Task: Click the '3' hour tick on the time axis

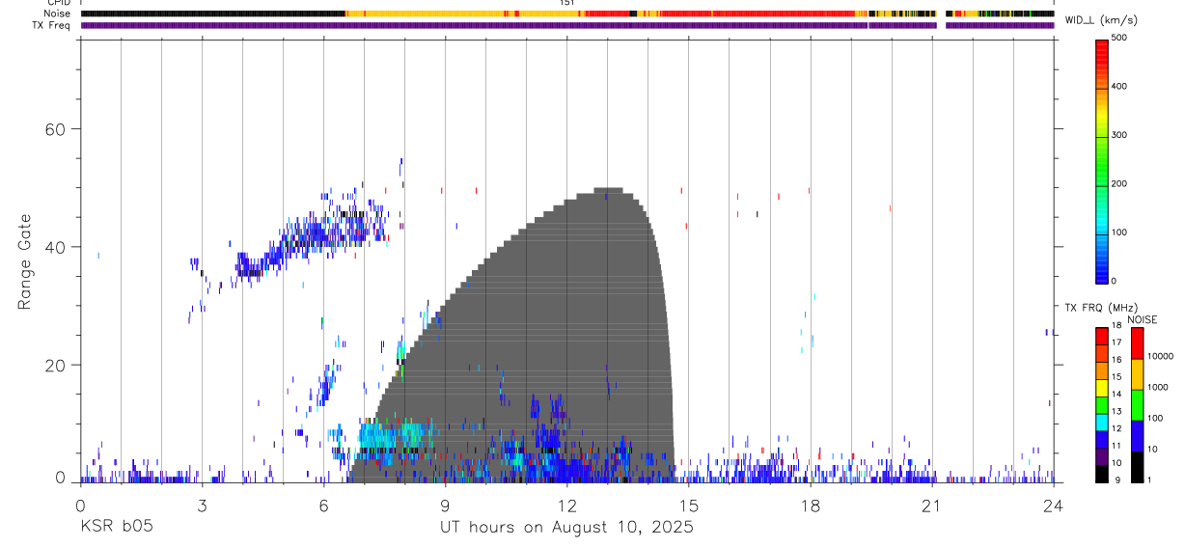Action: [x=202, y=505]
